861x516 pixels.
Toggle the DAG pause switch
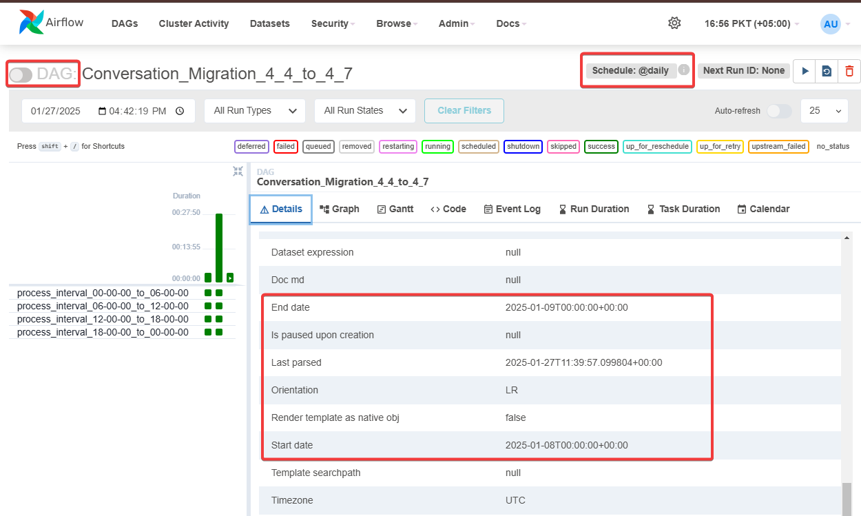click(x=21, y=74)
